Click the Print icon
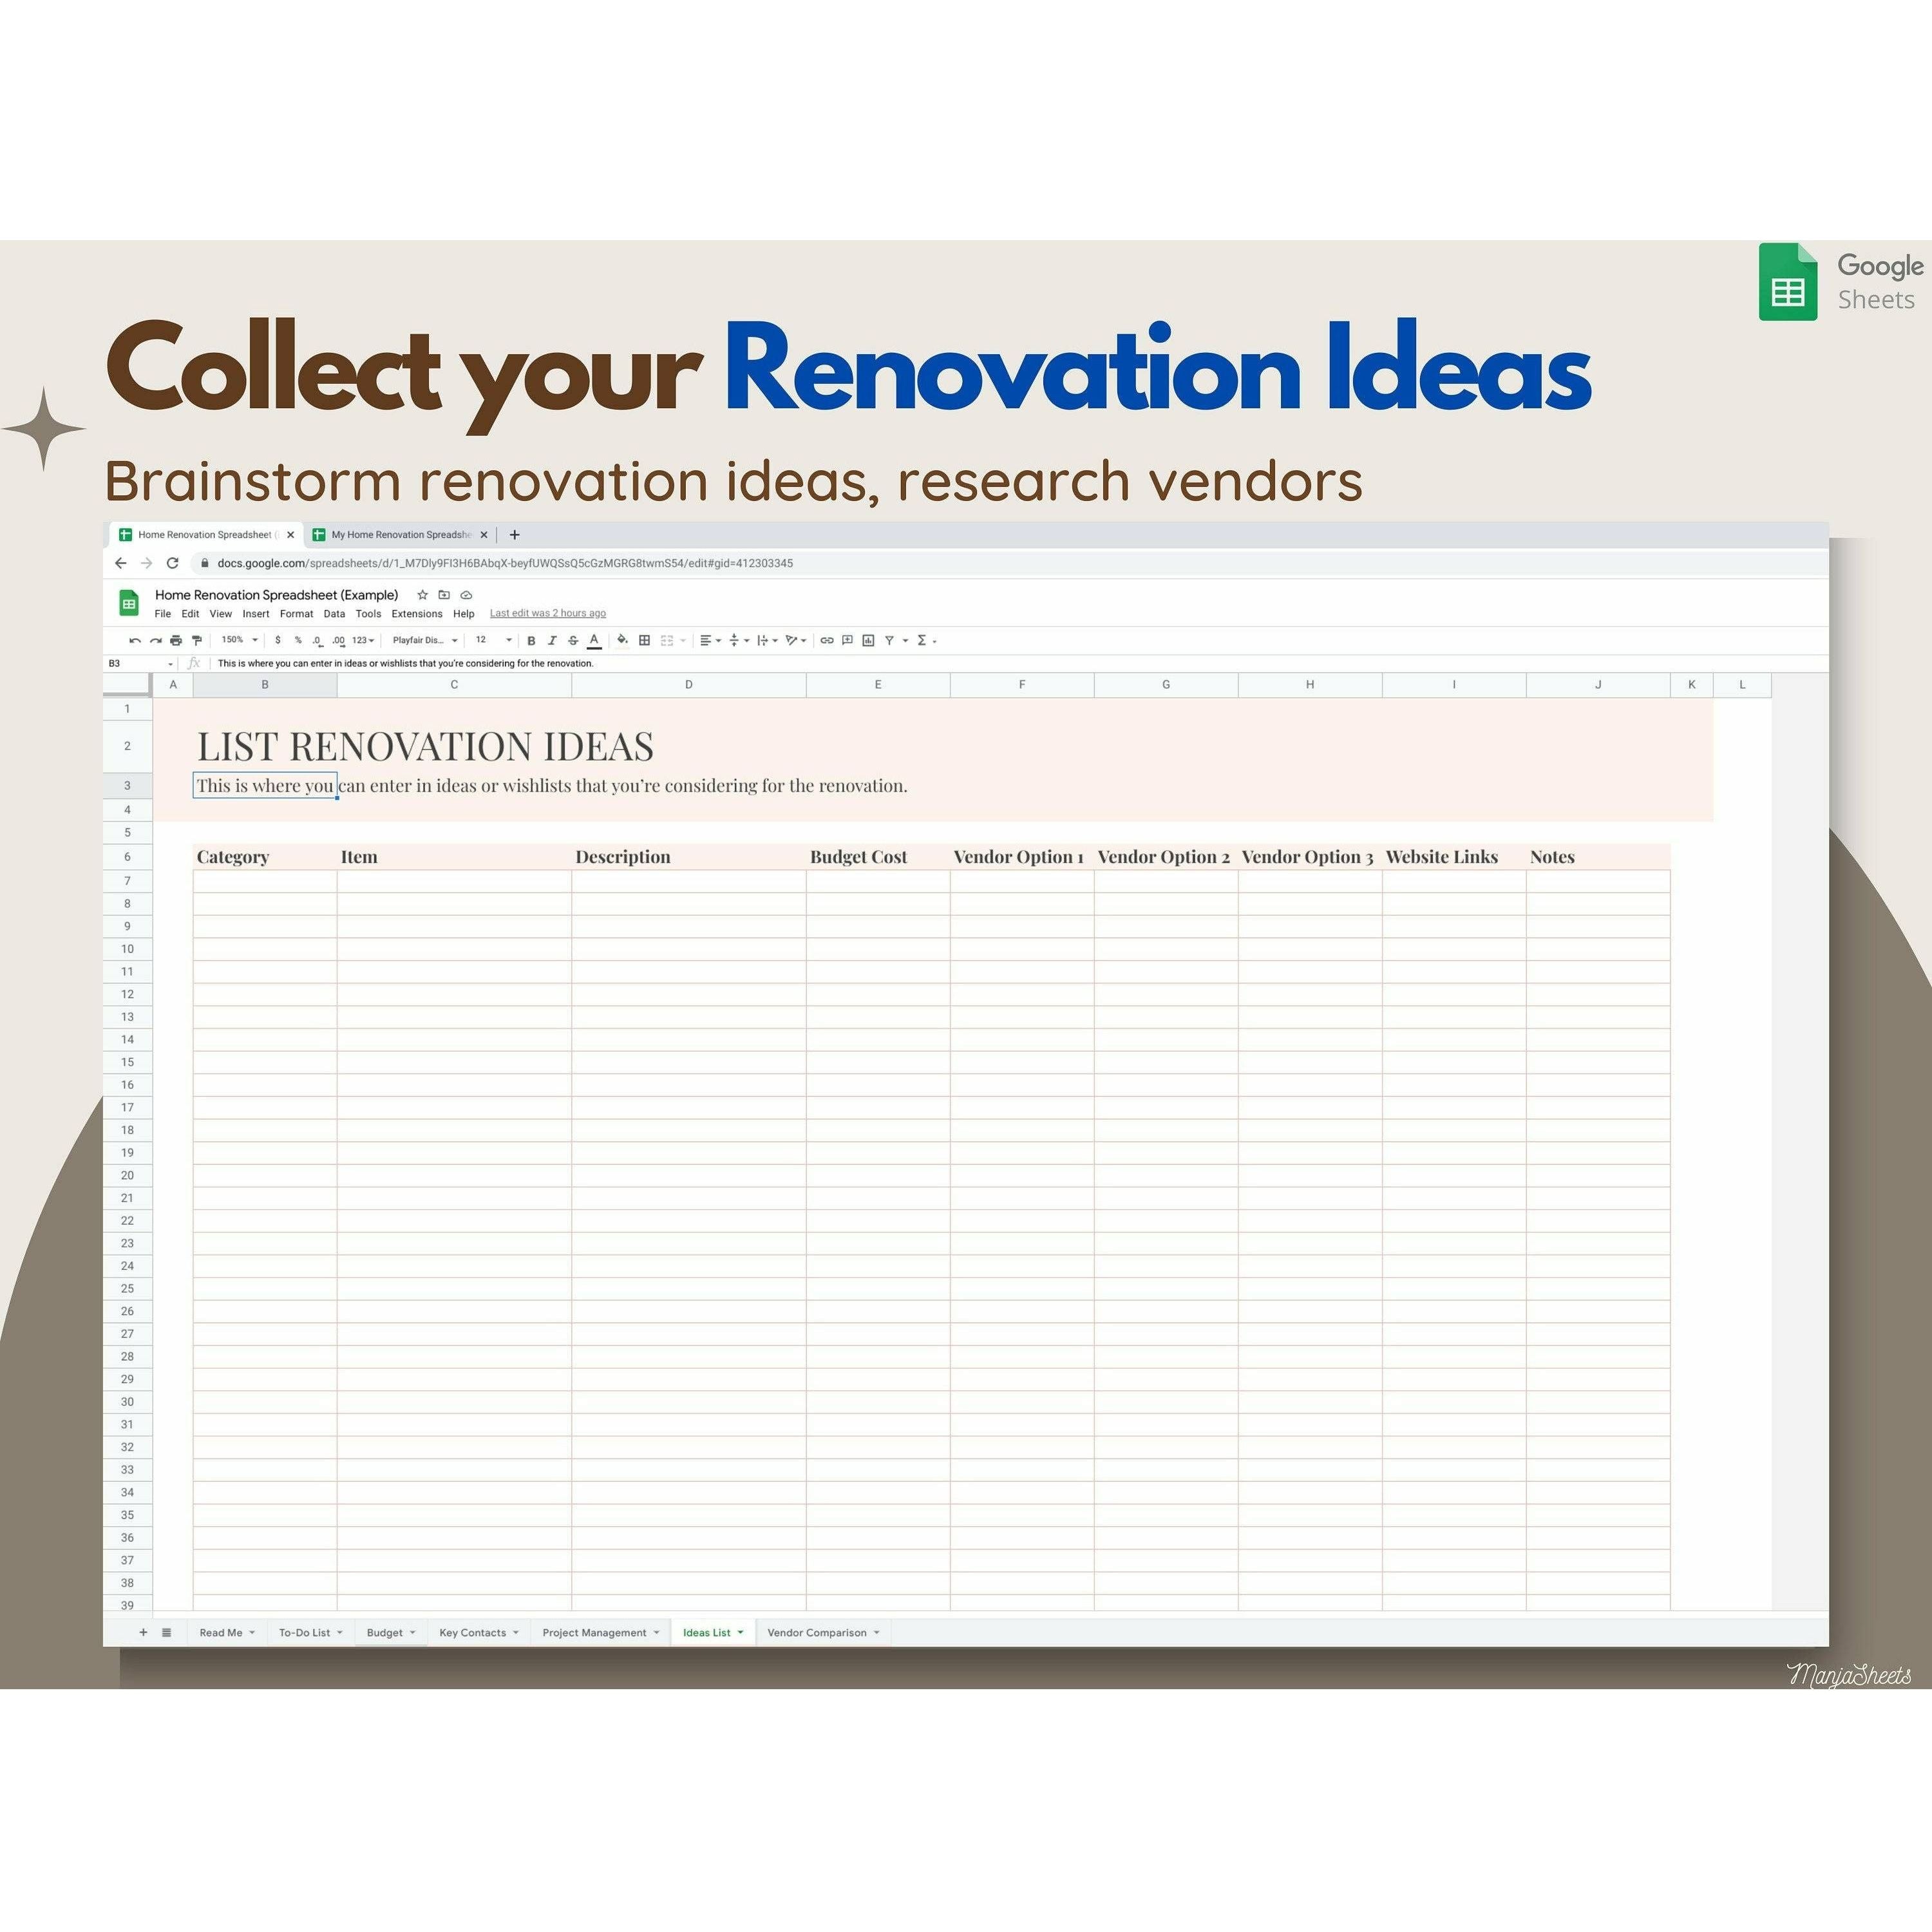The width and height of the screenshot is (1932, 1932). click(176, 640)
